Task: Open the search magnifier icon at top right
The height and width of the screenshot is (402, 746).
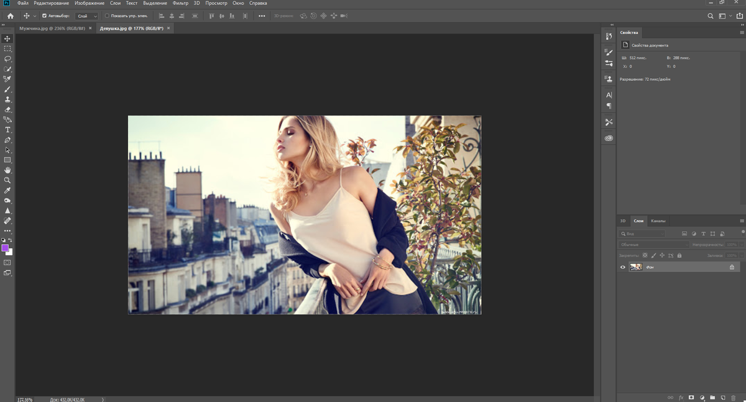Action: (711, 16)
